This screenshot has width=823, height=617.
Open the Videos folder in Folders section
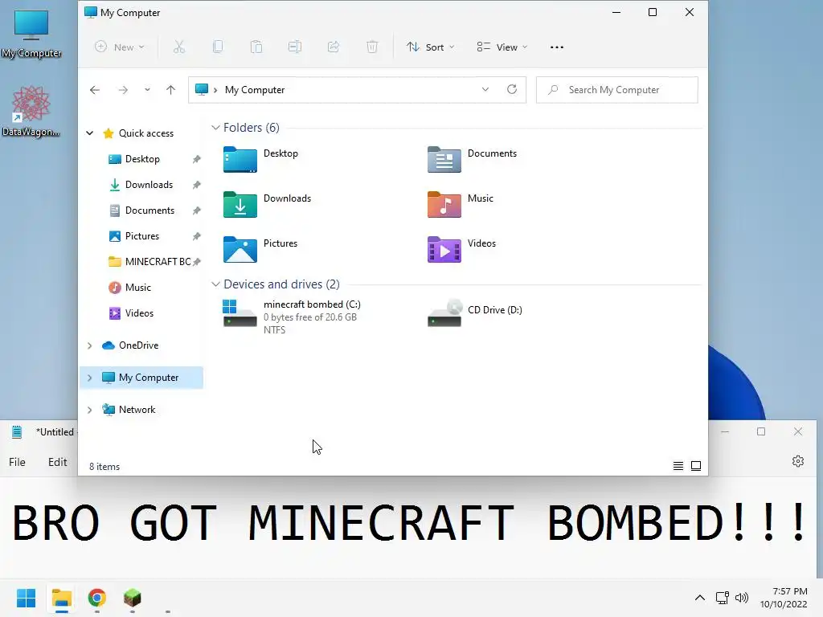444,250
